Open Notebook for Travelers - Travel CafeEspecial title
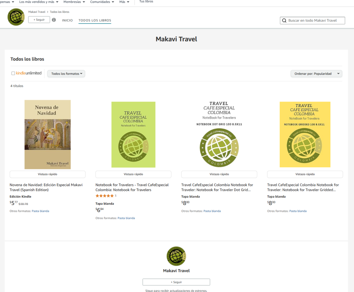Screen dimensions: 354x292 (132, 187)
